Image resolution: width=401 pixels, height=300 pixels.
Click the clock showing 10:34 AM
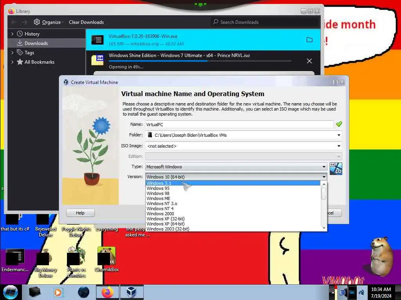tap(381, 289)
